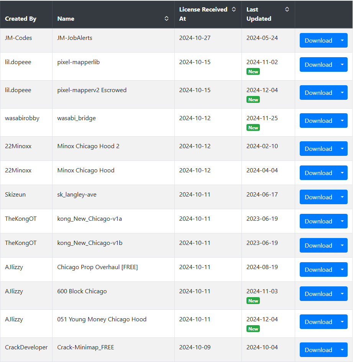Download Minox Chicago Hood asset

coord(319,173)
